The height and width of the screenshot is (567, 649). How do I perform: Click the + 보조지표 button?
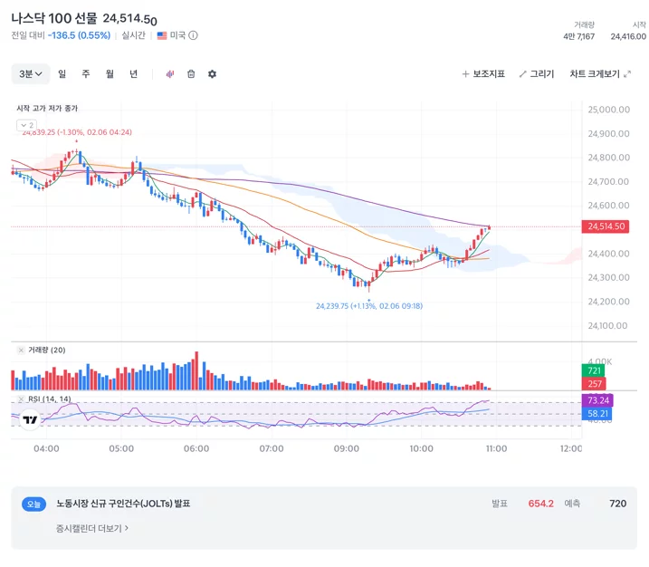click(483, 74)
